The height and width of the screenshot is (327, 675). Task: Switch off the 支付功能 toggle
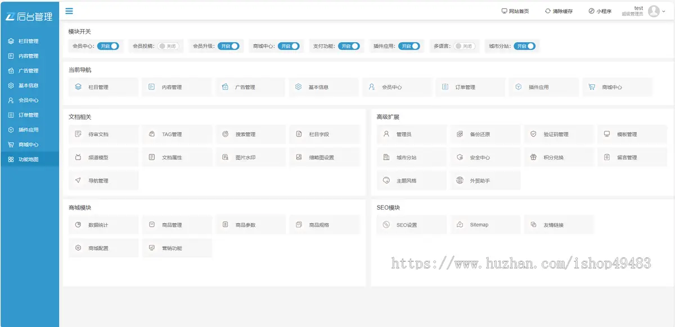coord(349,46)
